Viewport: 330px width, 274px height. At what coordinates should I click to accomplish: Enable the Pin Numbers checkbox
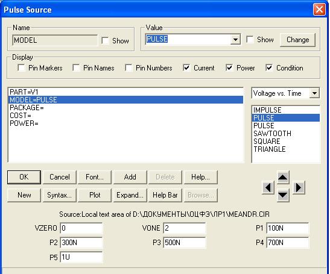click(x=129, y=68)
